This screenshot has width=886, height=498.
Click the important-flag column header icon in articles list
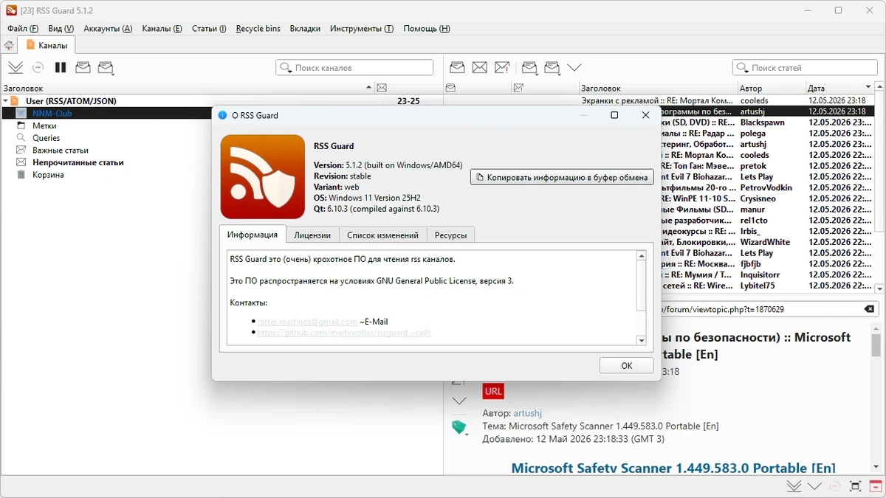pos(518,88)
